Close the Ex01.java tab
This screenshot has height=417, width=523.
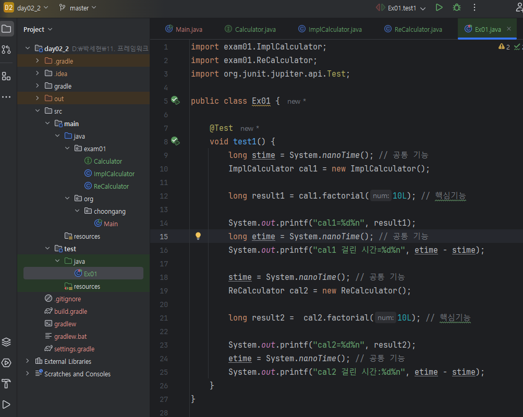pyautogui.click(x=509, y=29)
